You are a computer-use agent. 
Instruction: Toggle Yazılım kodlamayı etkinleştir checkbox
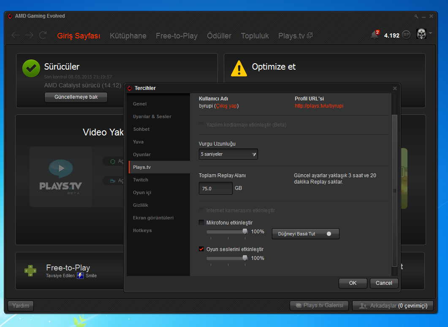click(x=201, y=124)
